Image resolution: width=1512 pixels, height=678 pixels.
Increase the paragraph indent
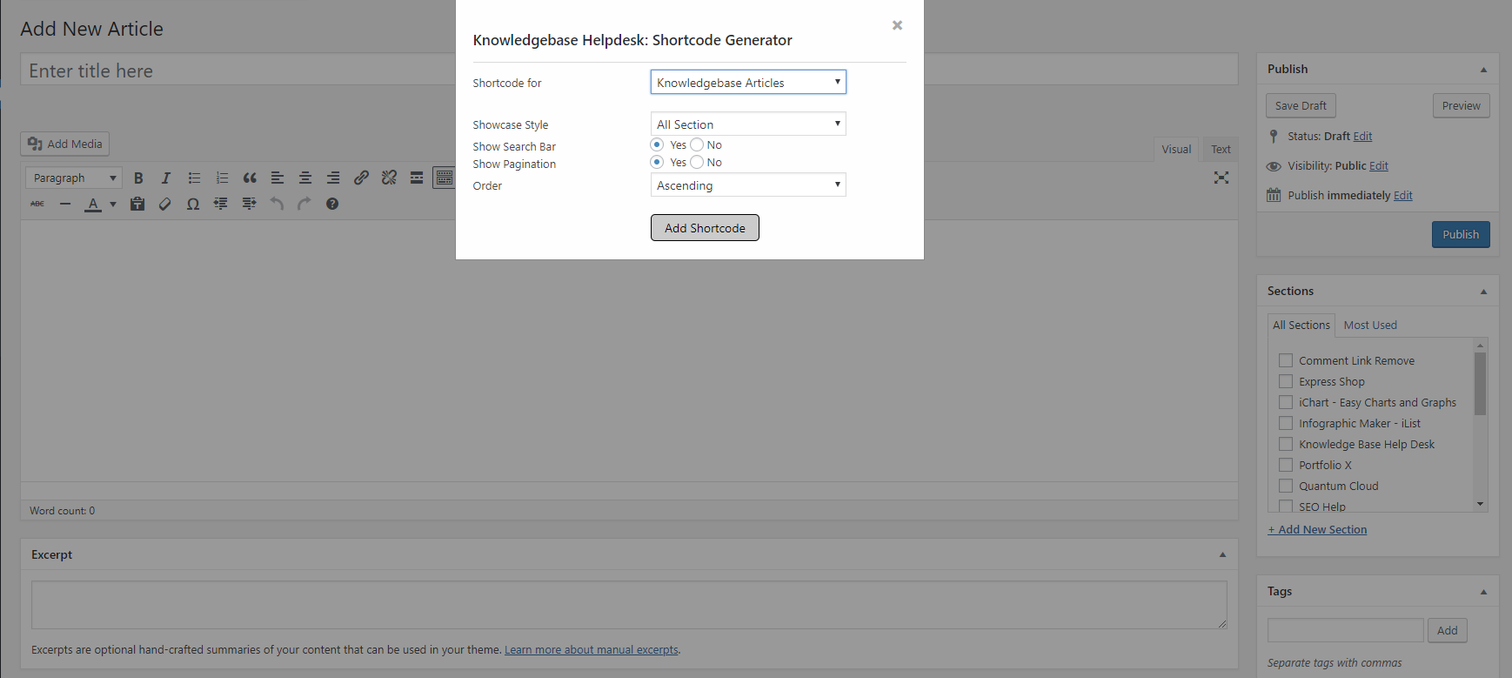249,204
